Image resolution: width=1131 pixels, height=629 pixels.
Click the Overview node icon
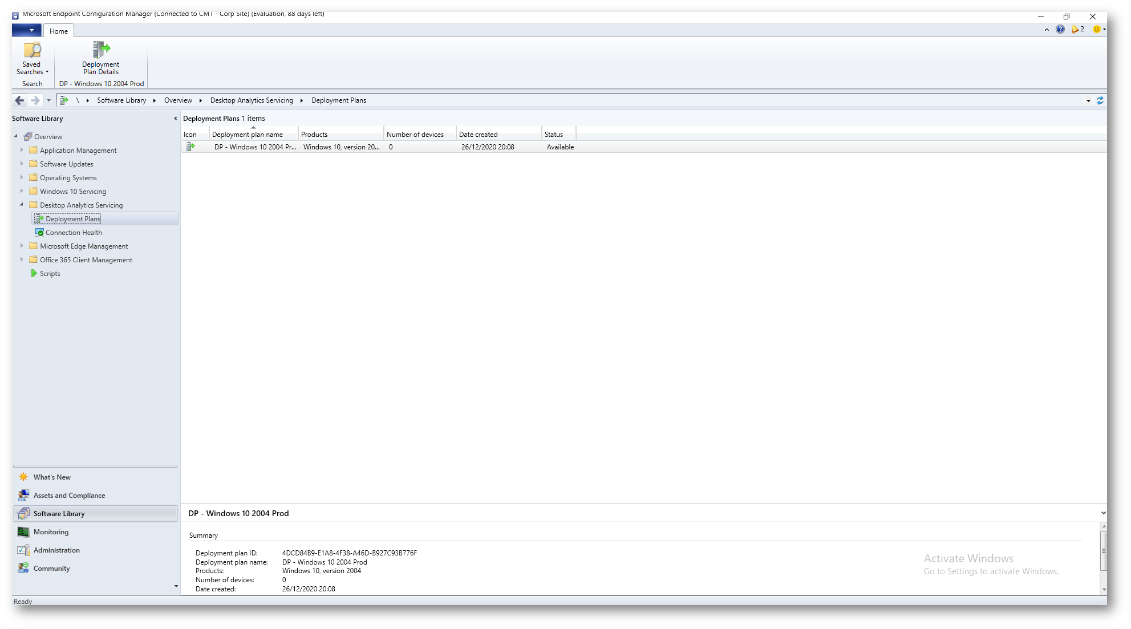28,137
